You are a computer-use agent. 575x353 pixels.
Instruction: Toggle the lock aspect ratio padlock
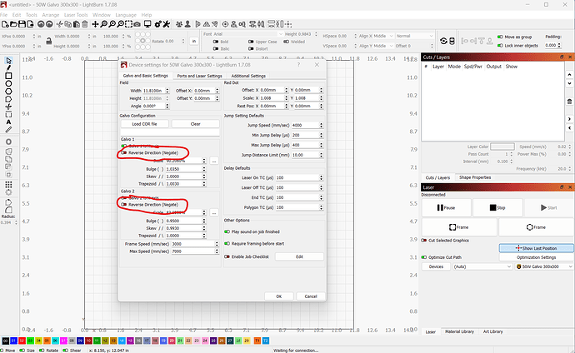coord(48,42)
